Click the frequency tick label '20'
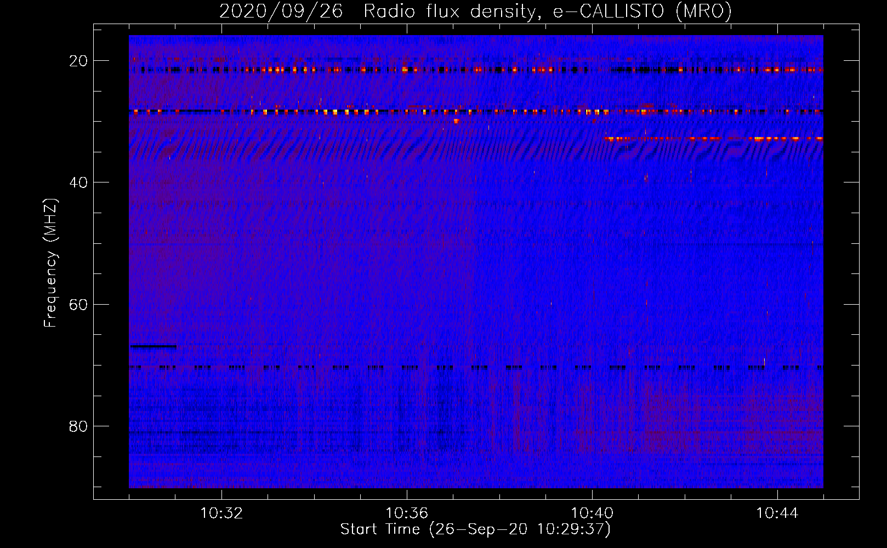The width and height of the screenshot is (887, 548). (79, 61)
